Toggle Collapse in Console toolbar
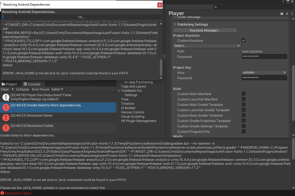Viewport: 295px width, 196px height. [22, 89]
